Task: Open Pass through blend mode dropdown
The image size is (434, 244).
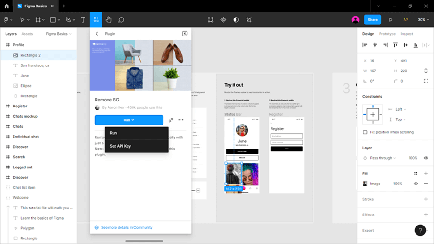Action: pos(383,158)
